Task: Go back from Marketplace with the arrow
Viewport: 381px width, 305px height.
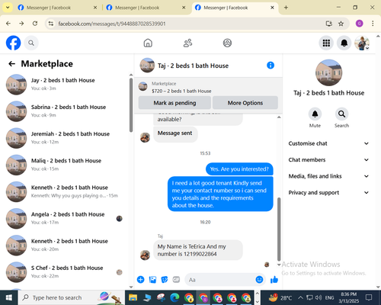Action: [x=11, y=63]
